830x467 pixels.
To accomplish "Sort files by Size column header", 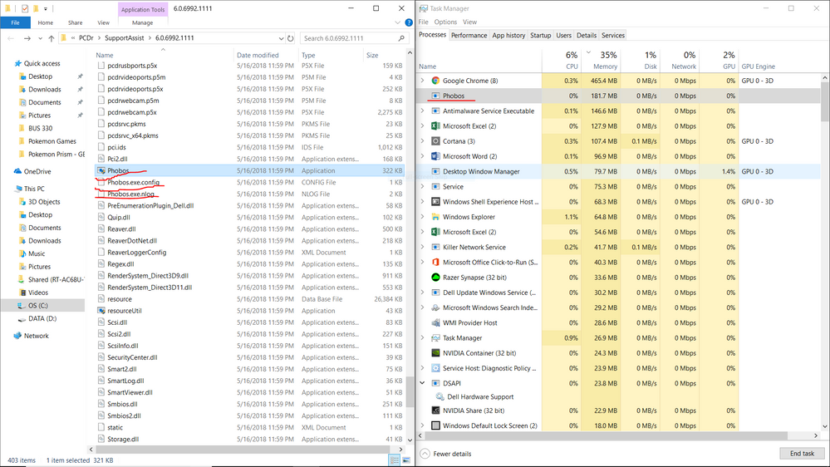I will coord(383,55).
